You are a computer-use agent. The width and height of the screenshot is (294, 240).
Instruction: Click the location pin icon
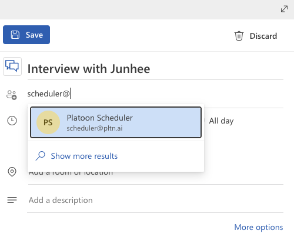click(x=12, y=172)
